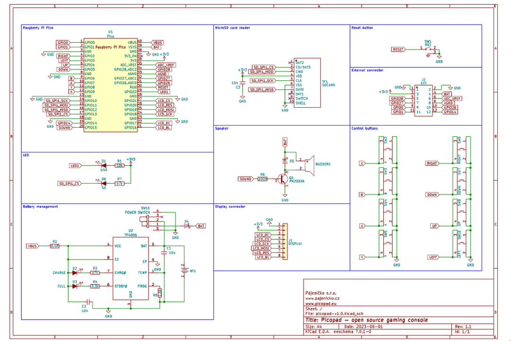Click the SW1 RST reset switch symbol

(429, 49)
